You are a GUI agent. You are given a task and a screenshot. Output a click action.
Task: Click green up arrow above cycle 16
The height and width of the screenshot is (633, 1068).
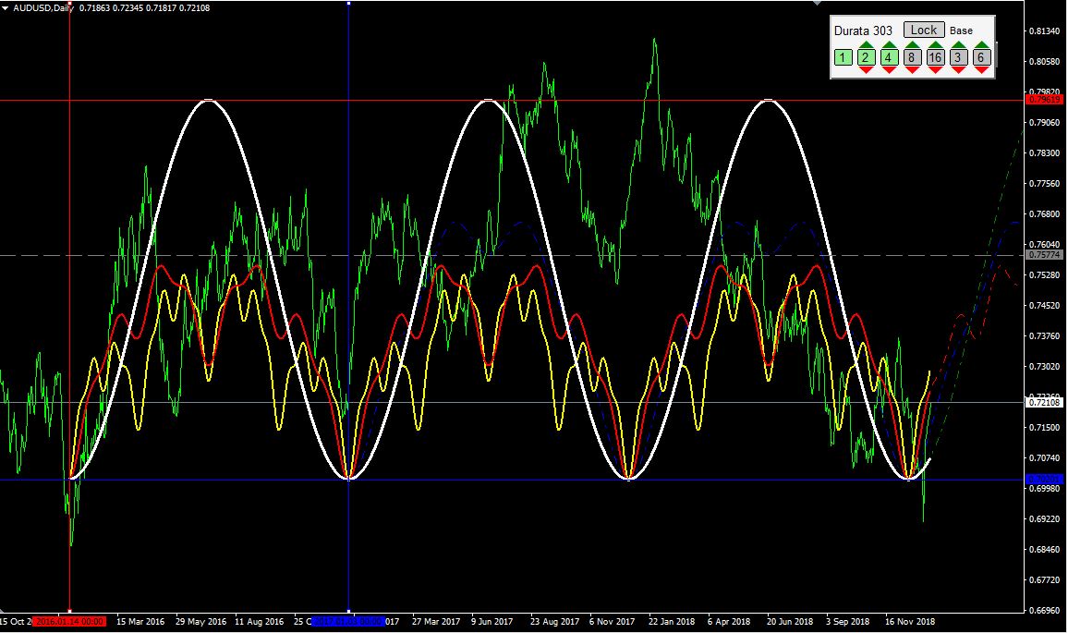click(x=936, y=44)
